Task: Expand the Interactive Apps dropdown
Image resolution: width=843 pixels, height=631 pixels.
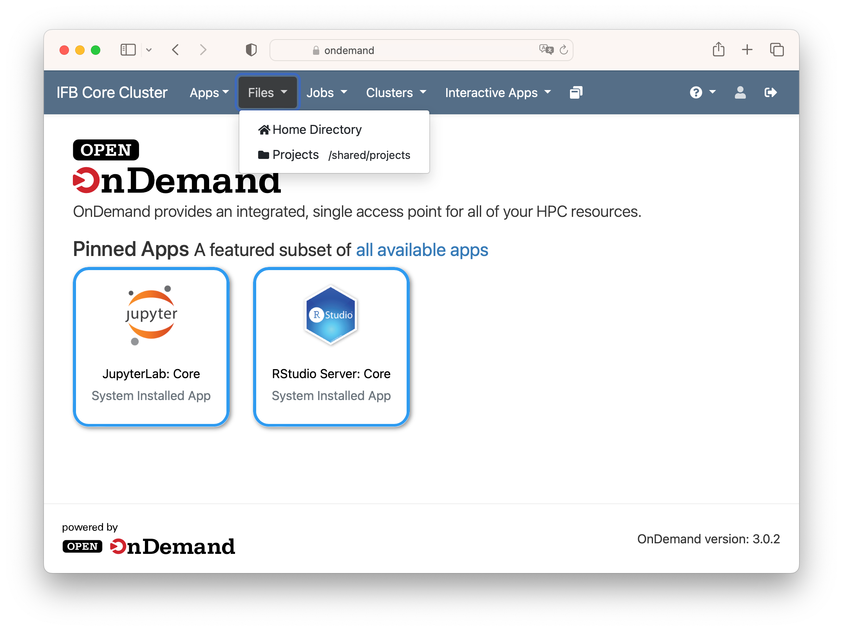Action: click(x=498, y=93)
